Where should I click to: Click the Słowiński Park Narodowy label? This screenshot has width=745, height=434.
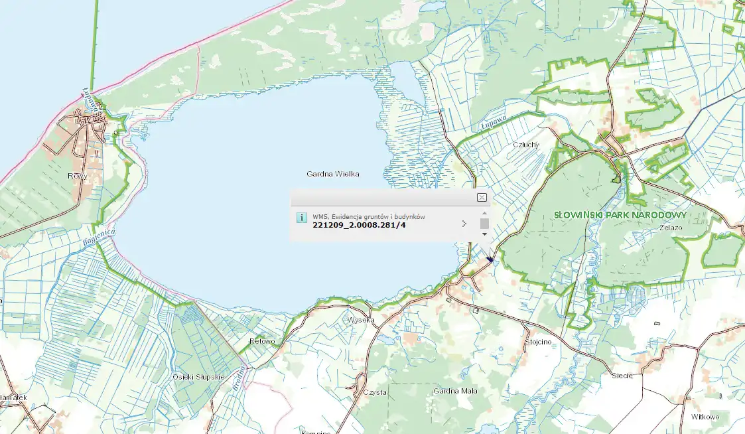(x=622, y=215)
